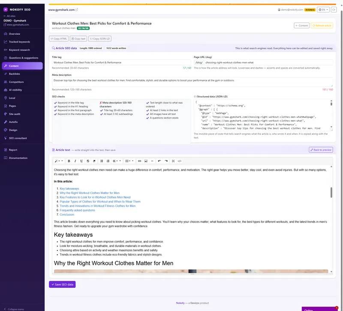Screen dimensions: 343x311
Task: Click into the Title tag input field
Action: 121,63
